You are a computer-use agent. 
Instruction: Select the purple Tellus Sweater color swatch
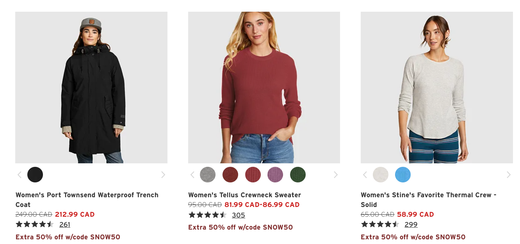click(x=275, y=175)
